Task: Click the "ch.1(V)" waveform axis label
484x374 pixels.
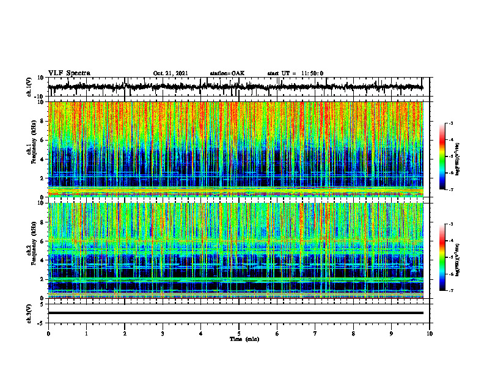Action: (29, 87)
